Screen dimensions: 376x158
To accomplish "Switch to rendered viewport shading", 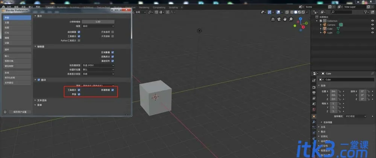I will (x=303, y=12).
